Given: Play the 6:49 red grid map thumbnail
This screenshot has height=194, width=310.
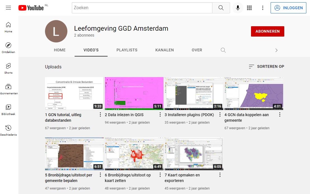Looking at the screenshot, I should (134, 154).
